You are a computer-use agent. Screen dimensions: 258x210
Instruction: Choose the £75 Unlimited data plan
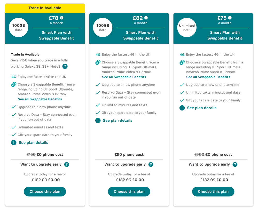click(x=213, y=192)
